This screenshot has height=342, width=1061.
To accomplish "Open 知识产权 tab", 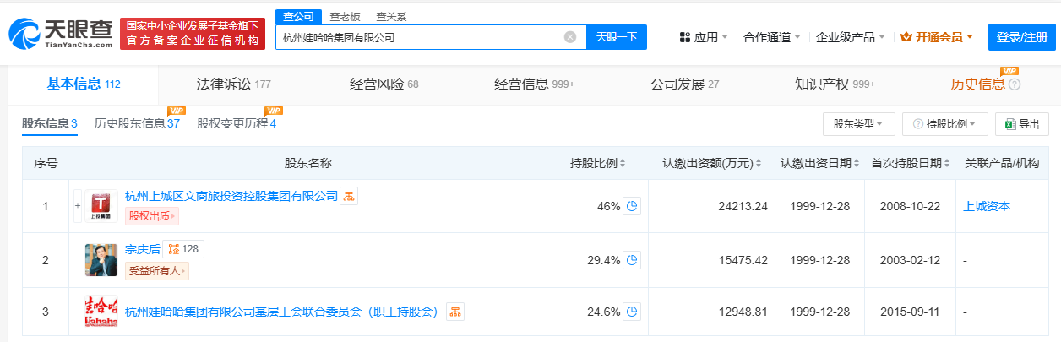I will 835,84.
